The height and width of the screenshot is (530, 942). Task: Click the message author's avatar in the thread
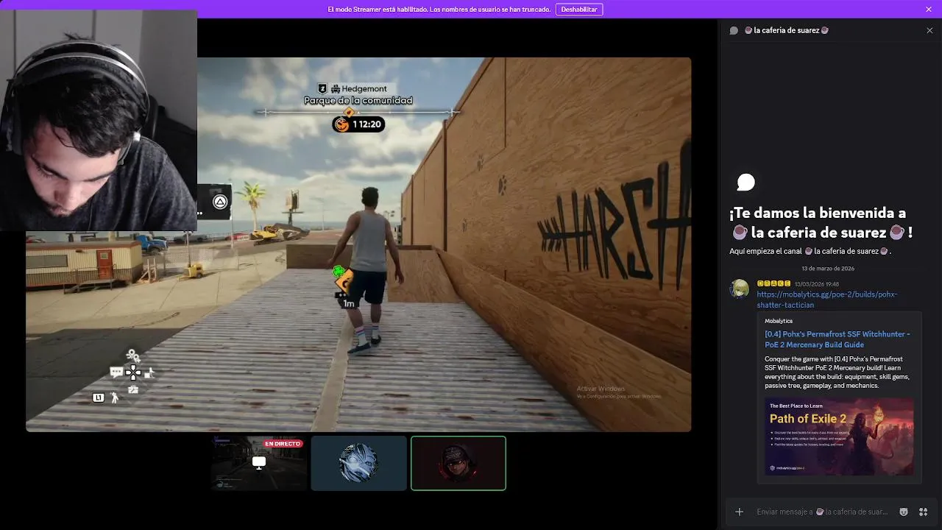click(740, 289)
